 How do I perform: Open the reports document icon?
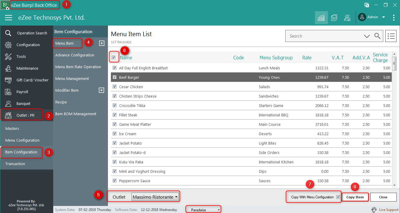pos(334,18)
